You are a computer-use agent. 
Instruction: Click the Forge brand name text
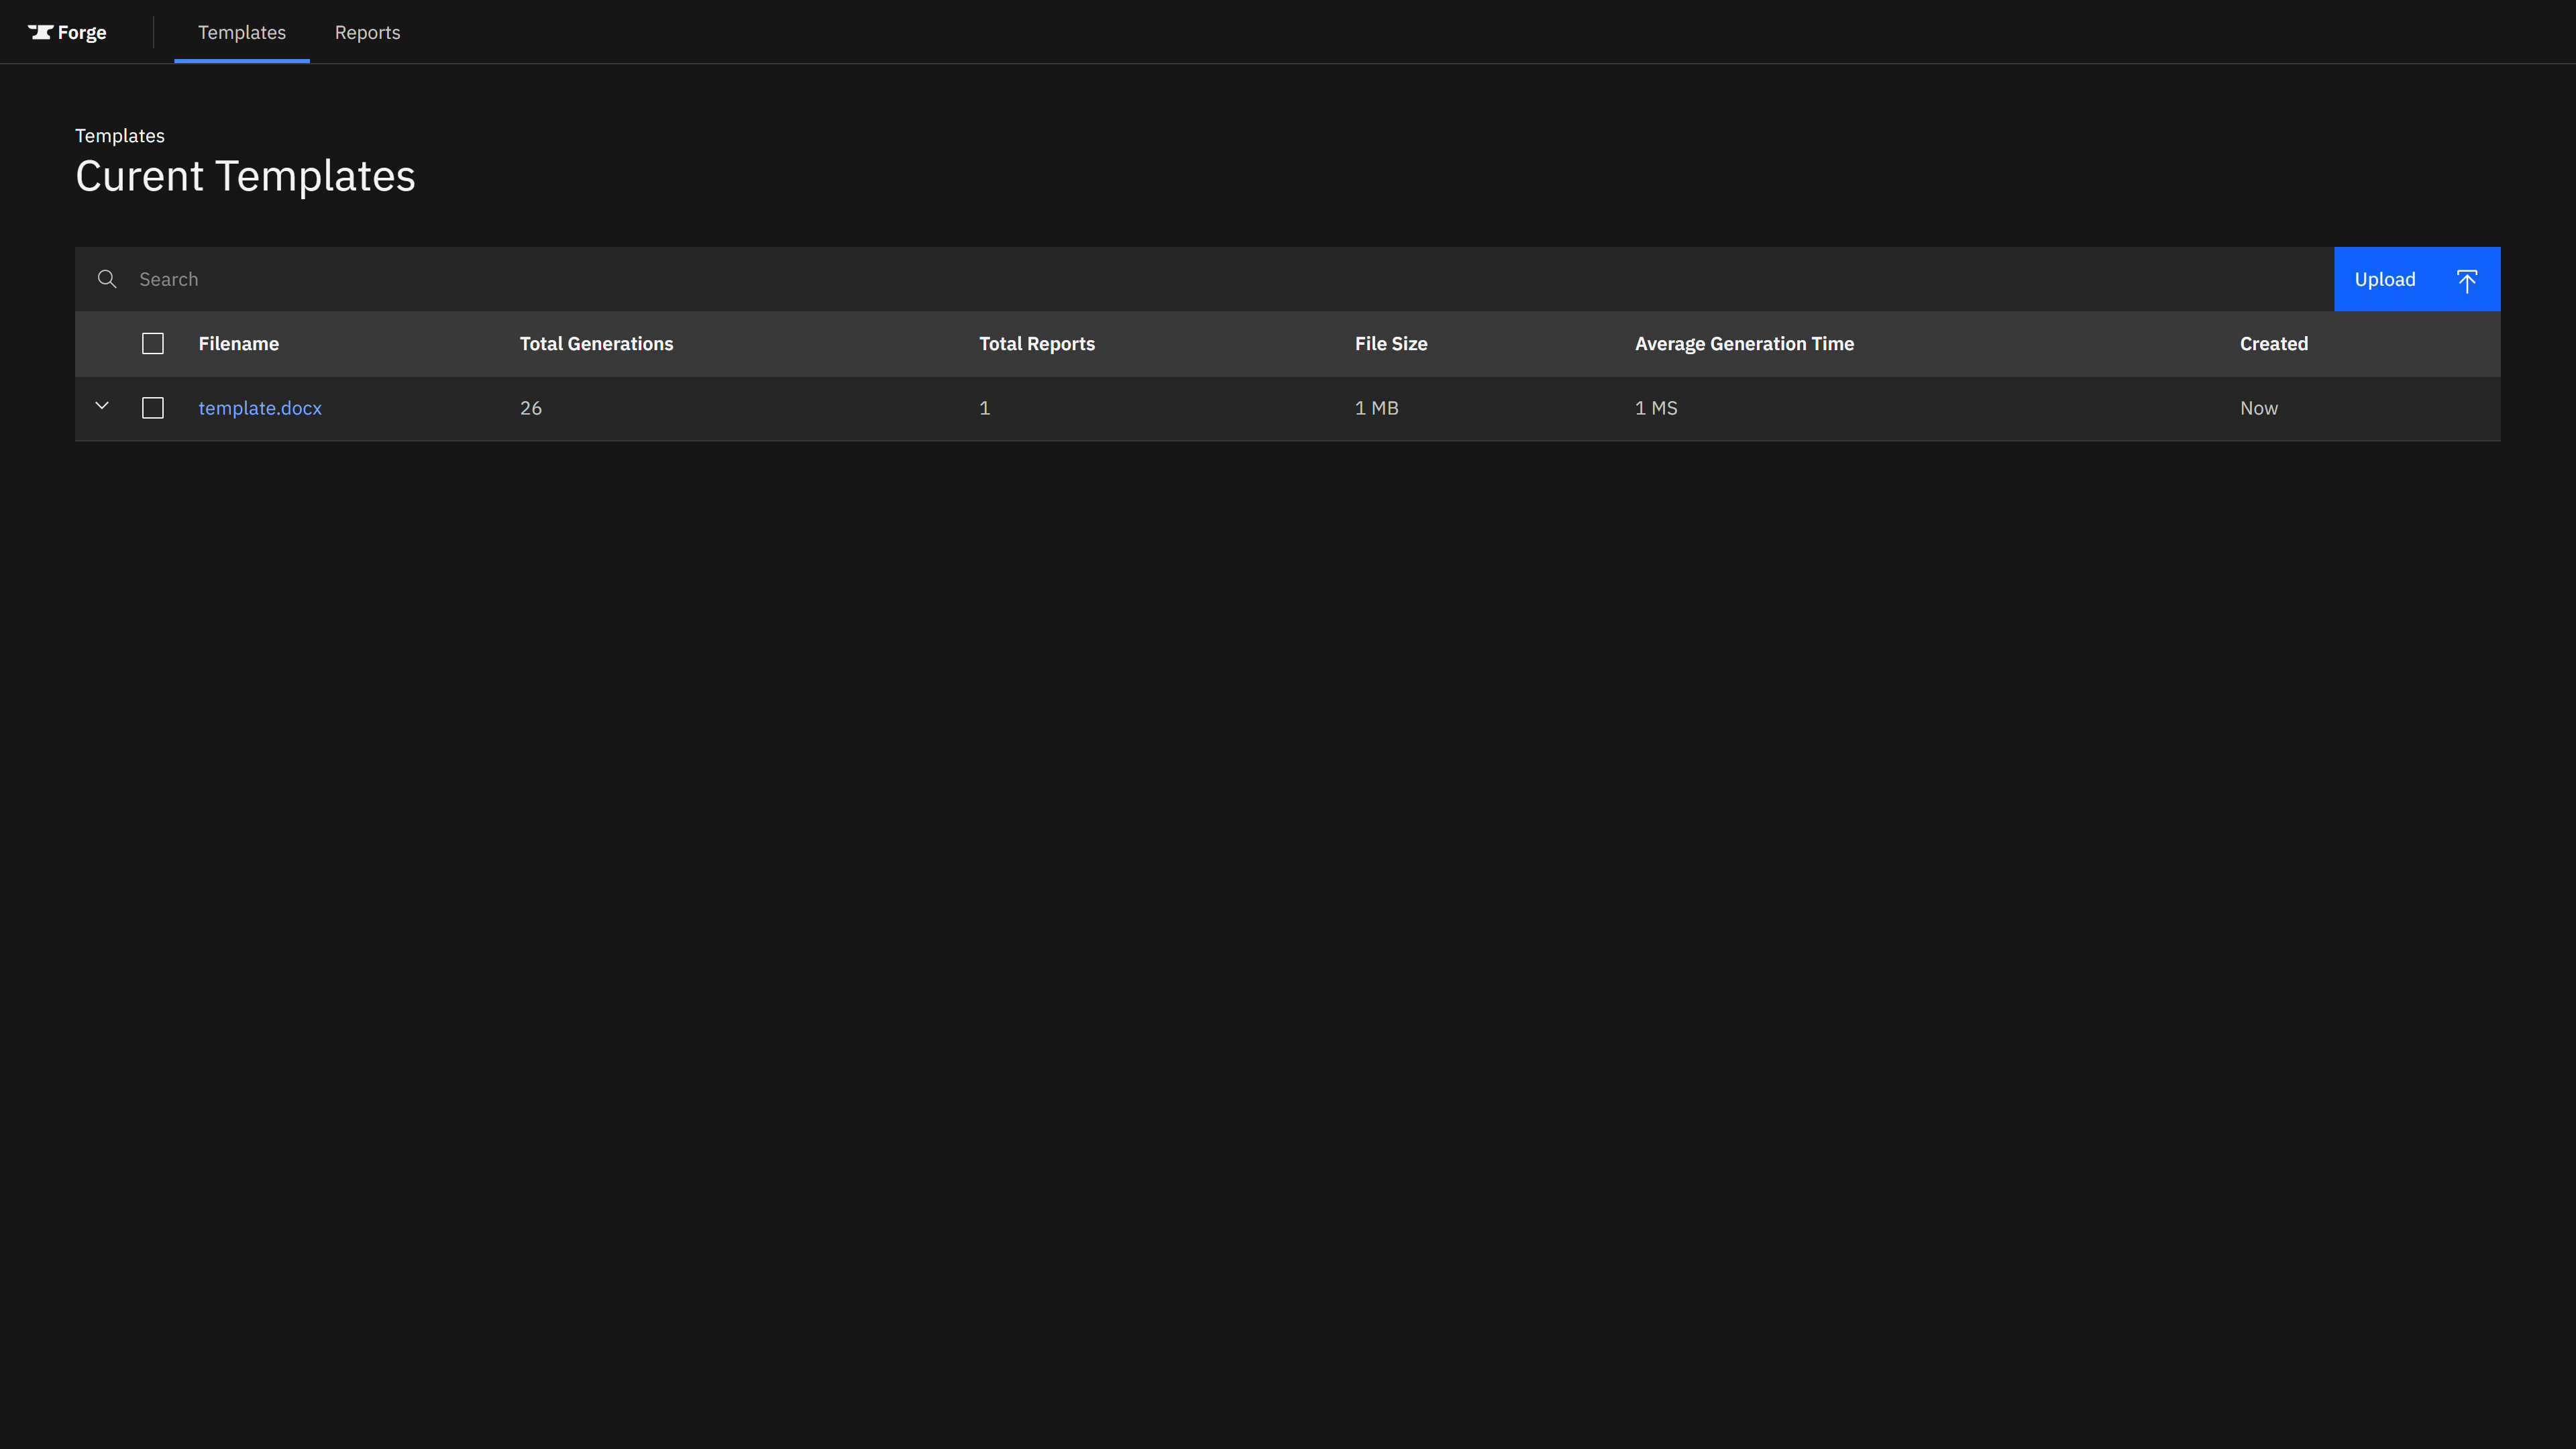(x=82, y=32)
